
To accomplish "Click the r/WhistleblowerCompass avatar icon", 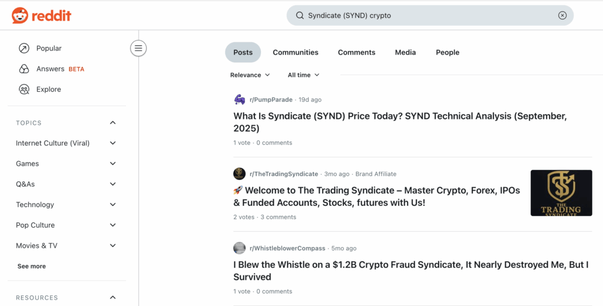I will [x=239, y=248].
